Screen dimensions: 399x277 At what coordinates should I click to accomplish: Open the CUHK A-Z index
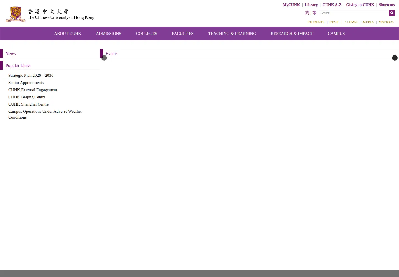(332, 5)
